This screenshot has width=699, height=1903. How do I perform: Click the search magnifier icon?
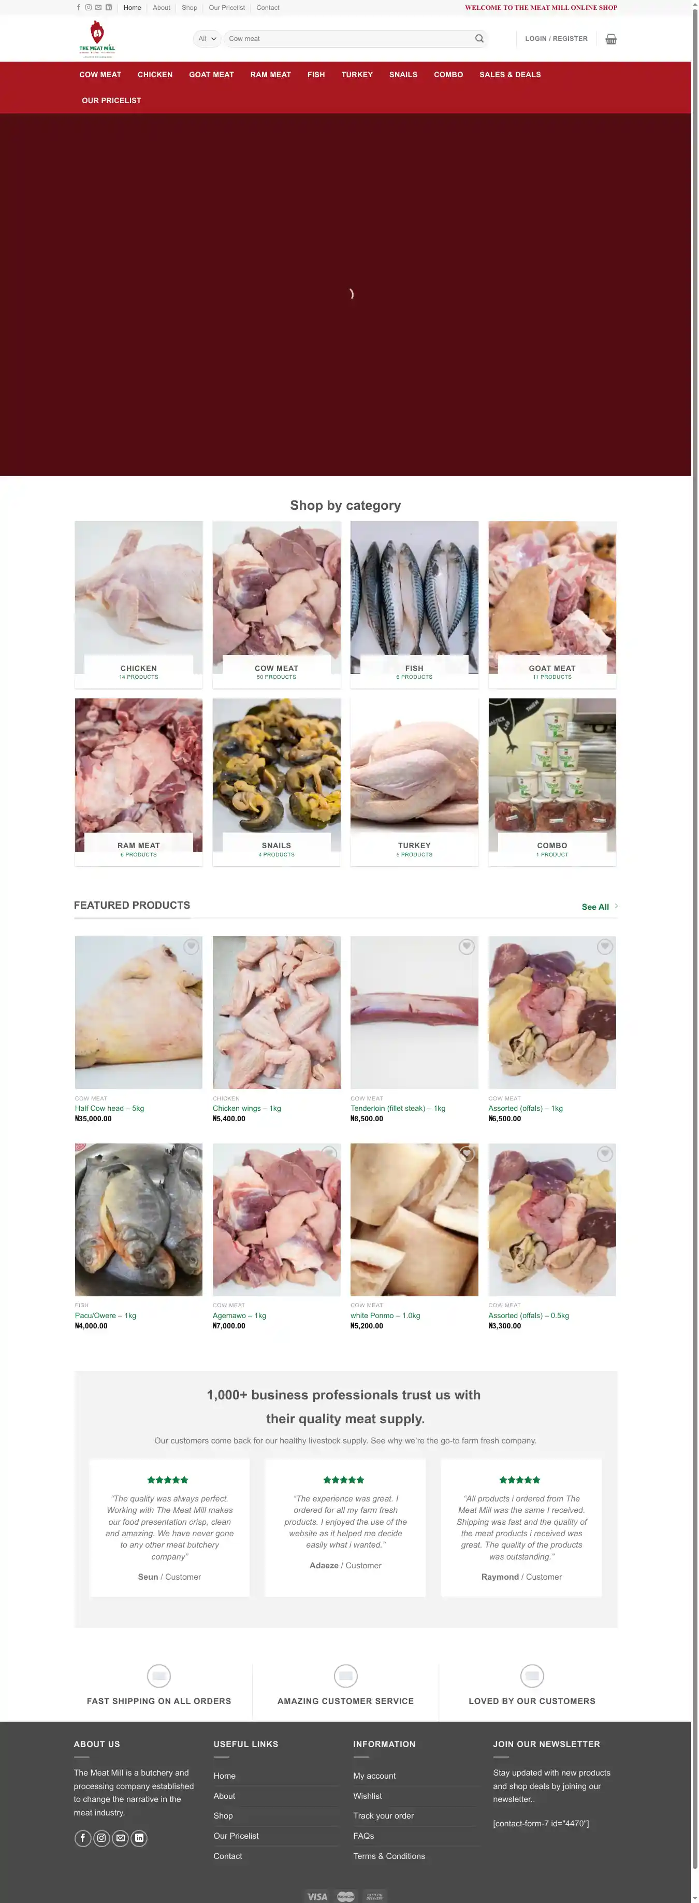tap(479, 38)
